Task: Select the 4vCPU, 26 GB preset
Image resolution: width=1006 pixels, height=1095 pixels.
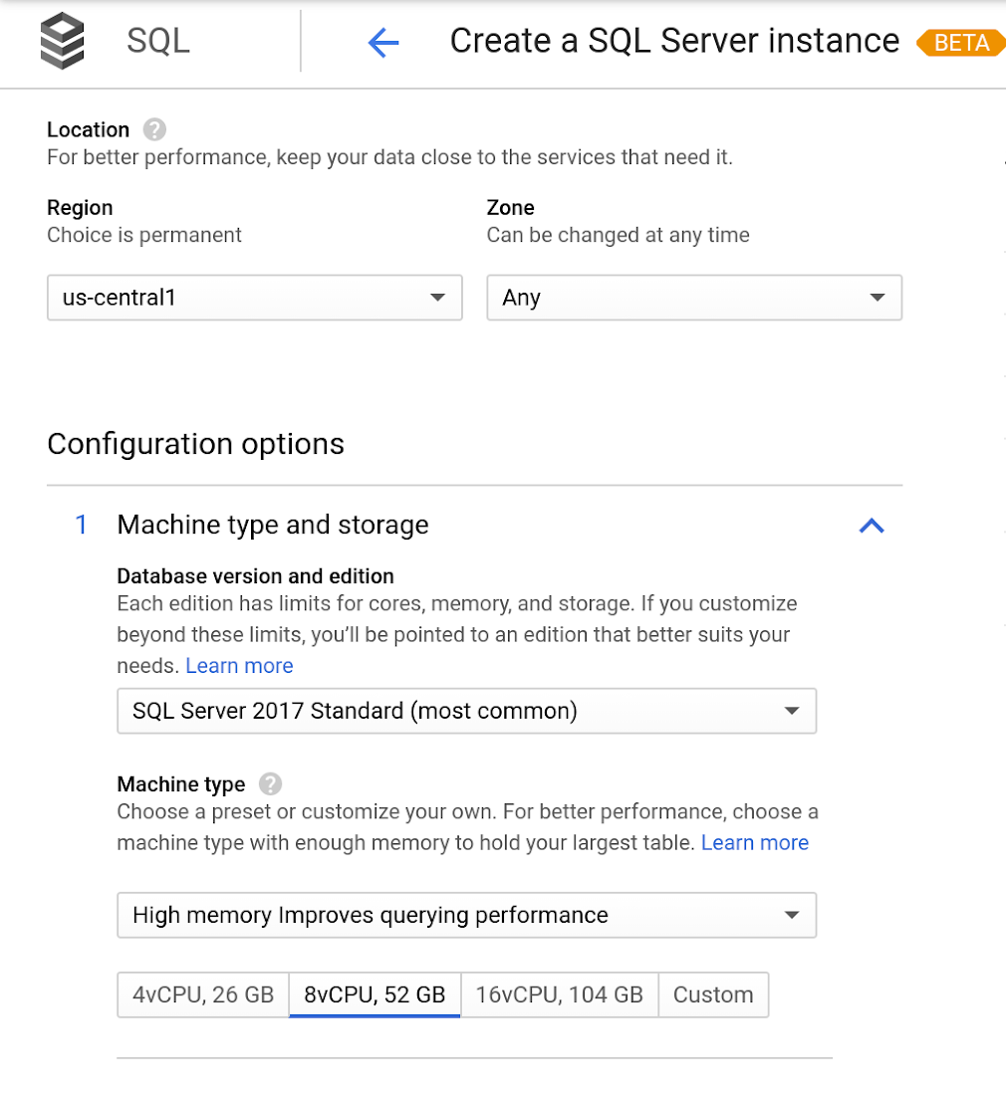Action: (x=203, y=994)
